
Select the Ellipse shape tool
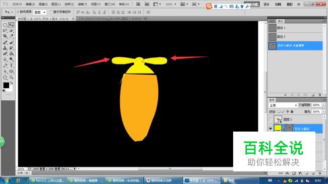pos(11,71)
